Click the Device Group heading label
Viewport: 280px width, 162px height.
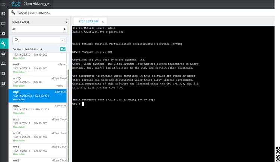click(x=21, y=22)
